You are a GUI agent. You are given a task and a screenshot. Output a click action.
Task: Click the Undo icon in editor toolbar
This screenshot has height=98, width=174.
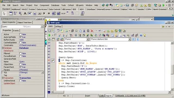(x=100, y=31)
